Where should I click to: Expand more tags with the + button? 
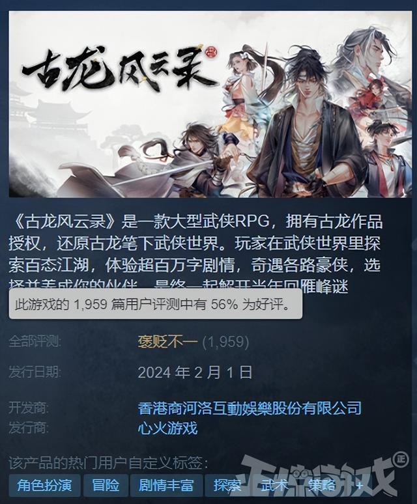359,485
